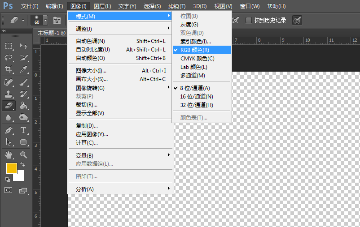Open the Layer menu

pos(102,6)
